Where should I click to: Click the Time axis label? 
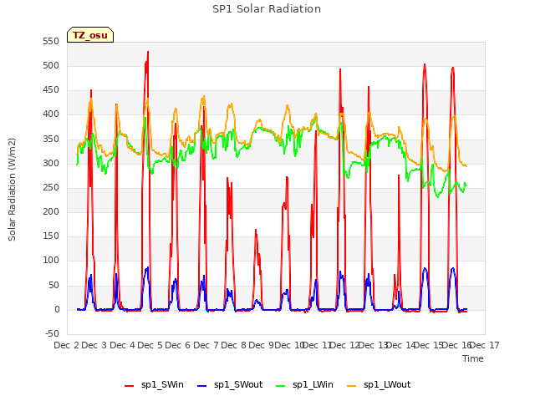tap(473, 358)
